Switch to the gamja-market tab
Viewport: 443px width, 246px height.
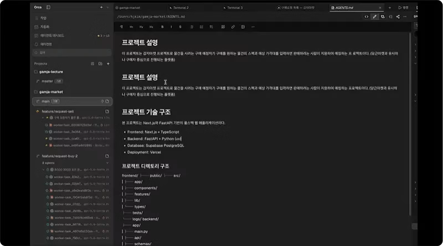point(128,8)
